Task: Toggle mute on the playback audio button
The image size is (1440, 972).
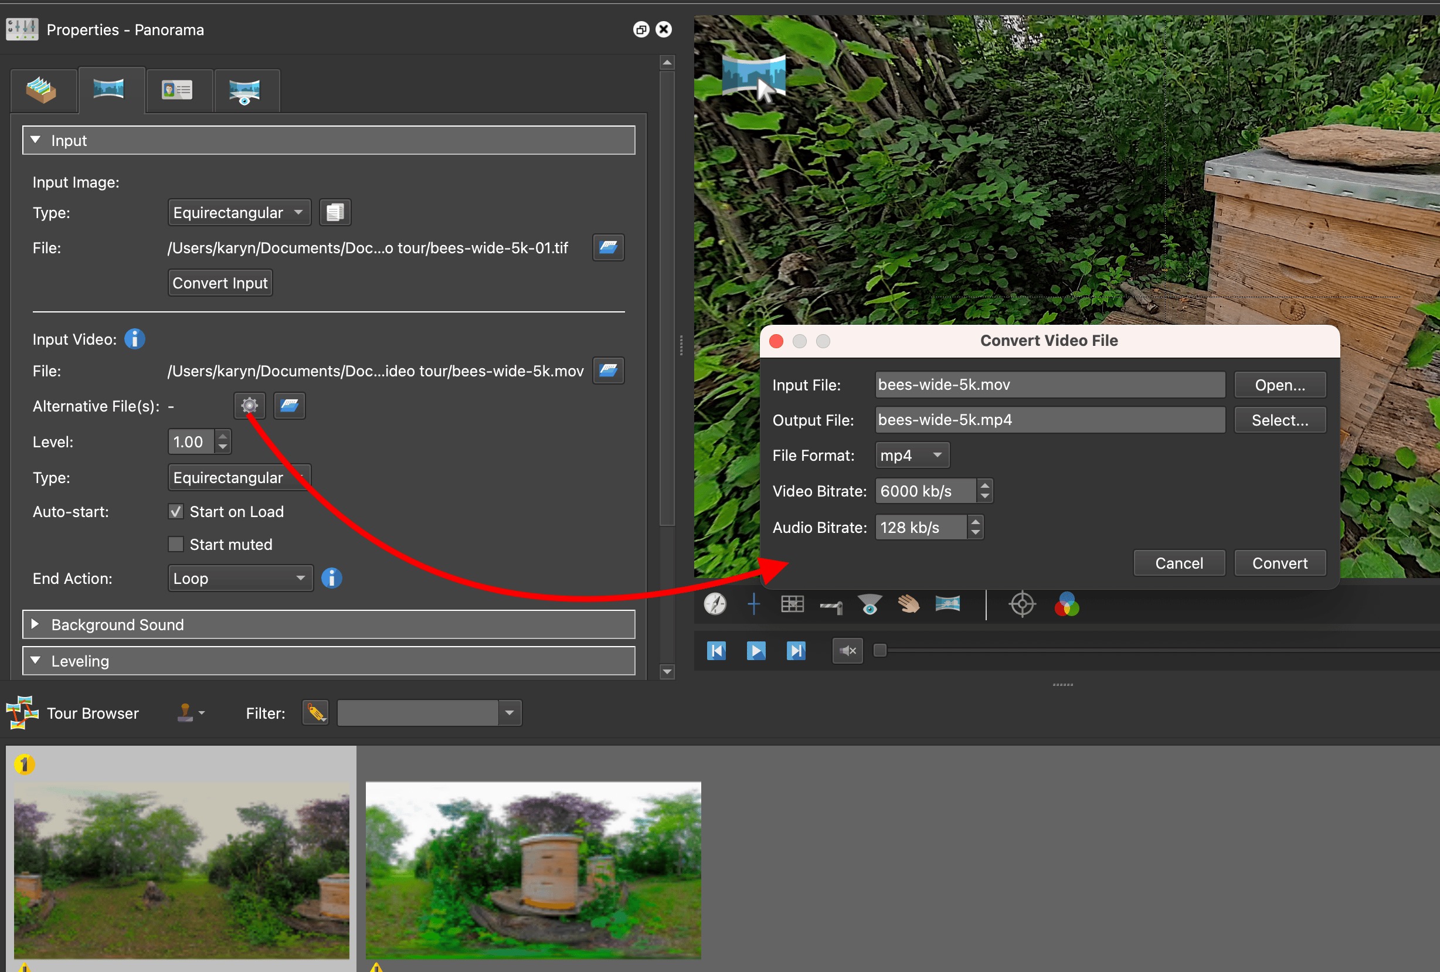Action: 847,651
